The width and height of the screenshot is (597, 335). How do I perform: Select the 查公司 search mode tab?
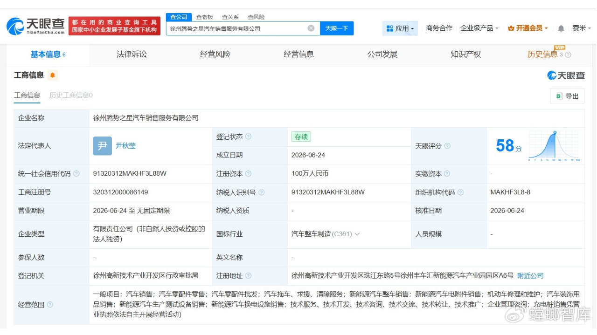click(179, 17)
